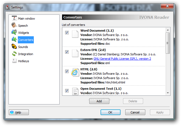Click the 'Supported files: doc' line
The image size is (181, 126).
point(95,44)
